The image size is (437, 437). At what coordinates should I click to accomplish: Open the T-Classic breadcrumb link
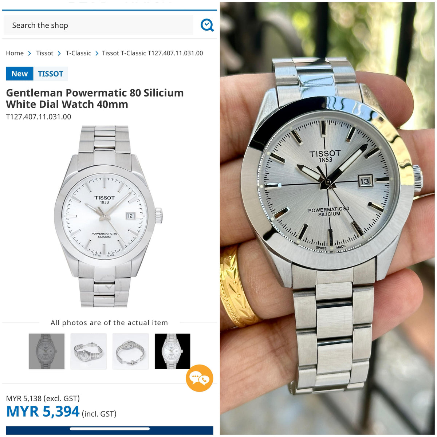pos(78,53)
